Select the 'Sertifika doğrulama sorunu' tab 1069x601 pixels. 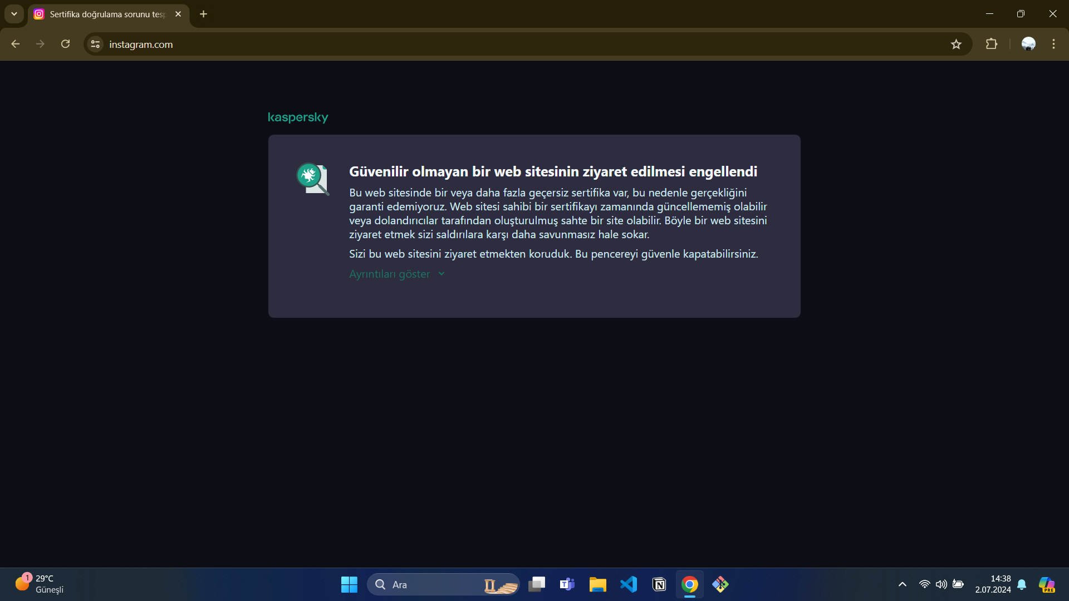point(107,14)
